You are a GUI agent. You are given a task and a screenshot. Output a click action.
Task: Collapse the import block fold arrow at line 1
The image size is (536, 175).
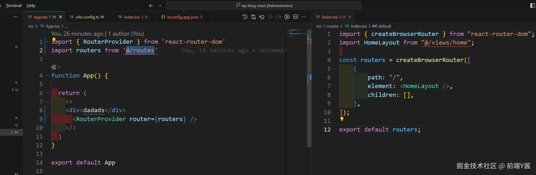48,42
